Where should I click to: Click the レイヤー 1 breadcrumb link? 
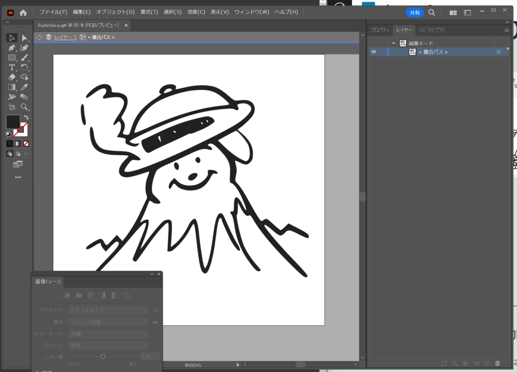pos(65,37)
